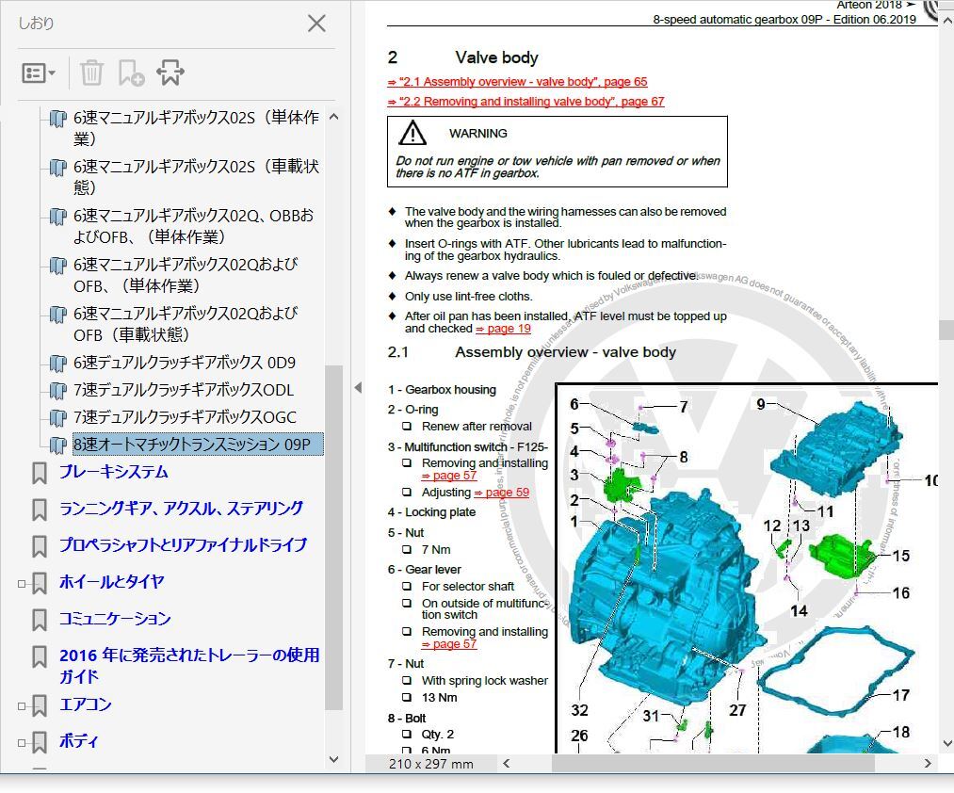Find the current bookmark icon
The image size is (954, 793).
(x=170, y=73)
